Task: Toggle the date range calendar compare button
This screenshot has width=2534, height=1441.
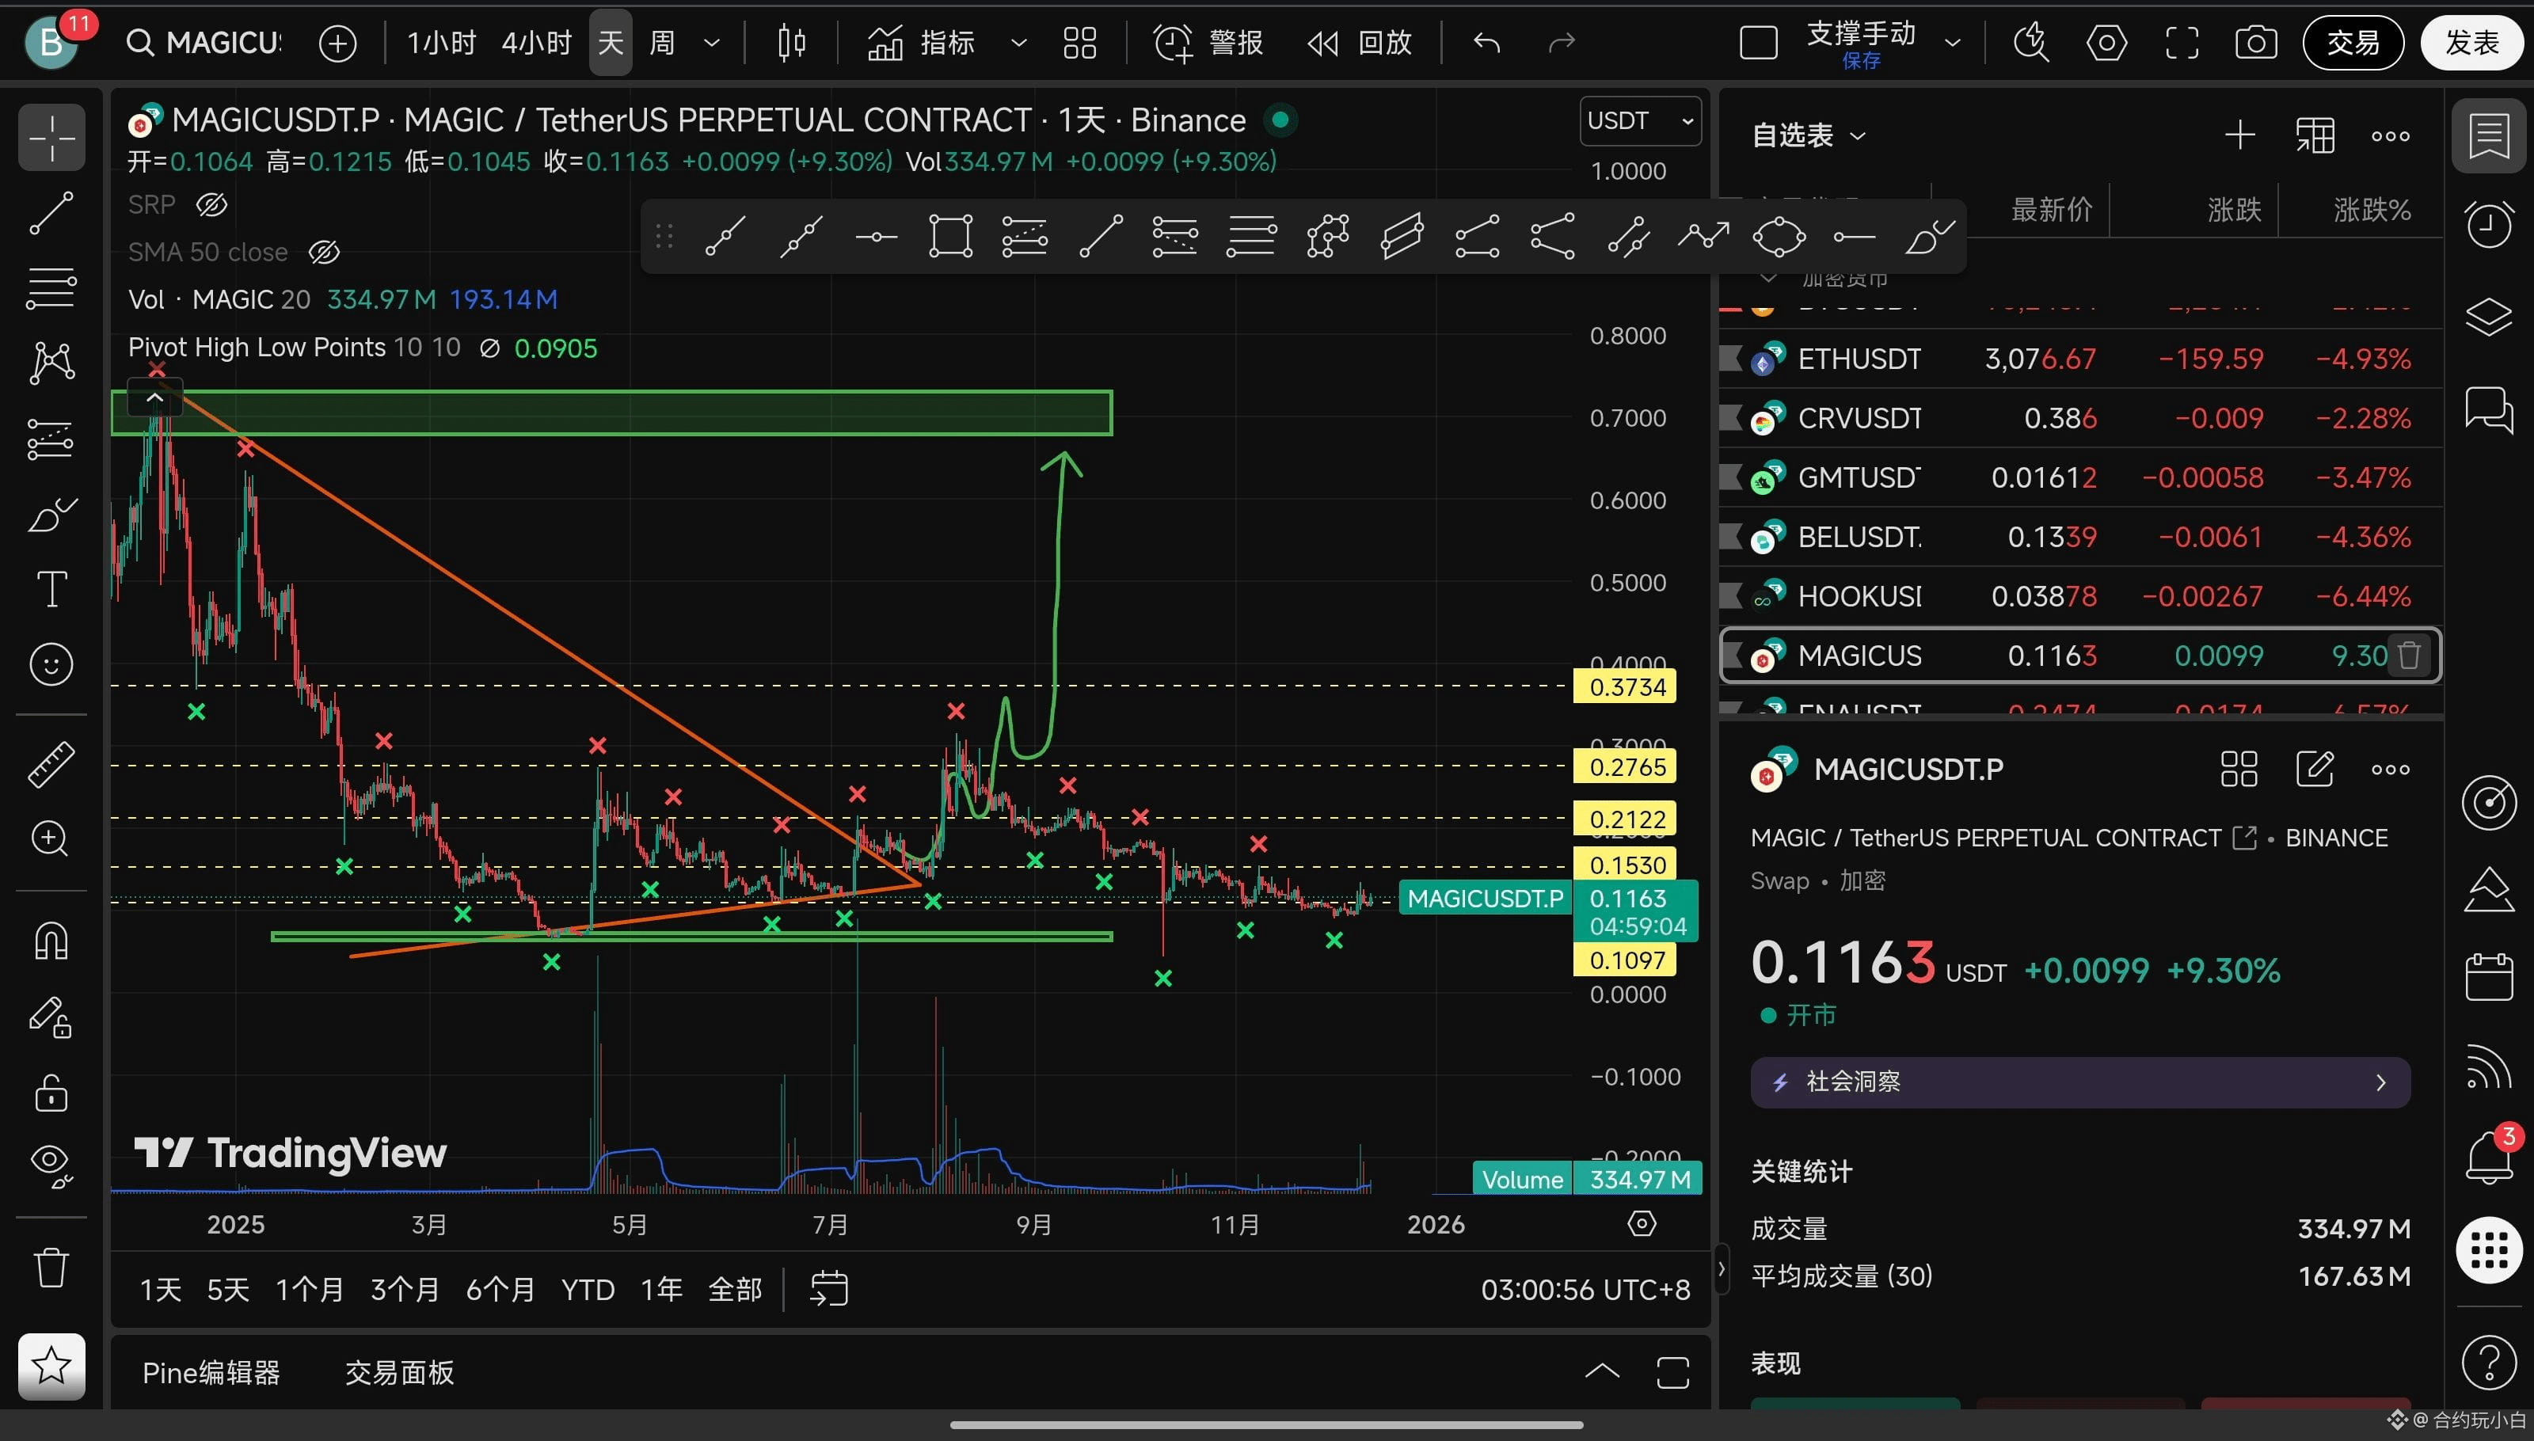Action: [x=828, y=1289]
